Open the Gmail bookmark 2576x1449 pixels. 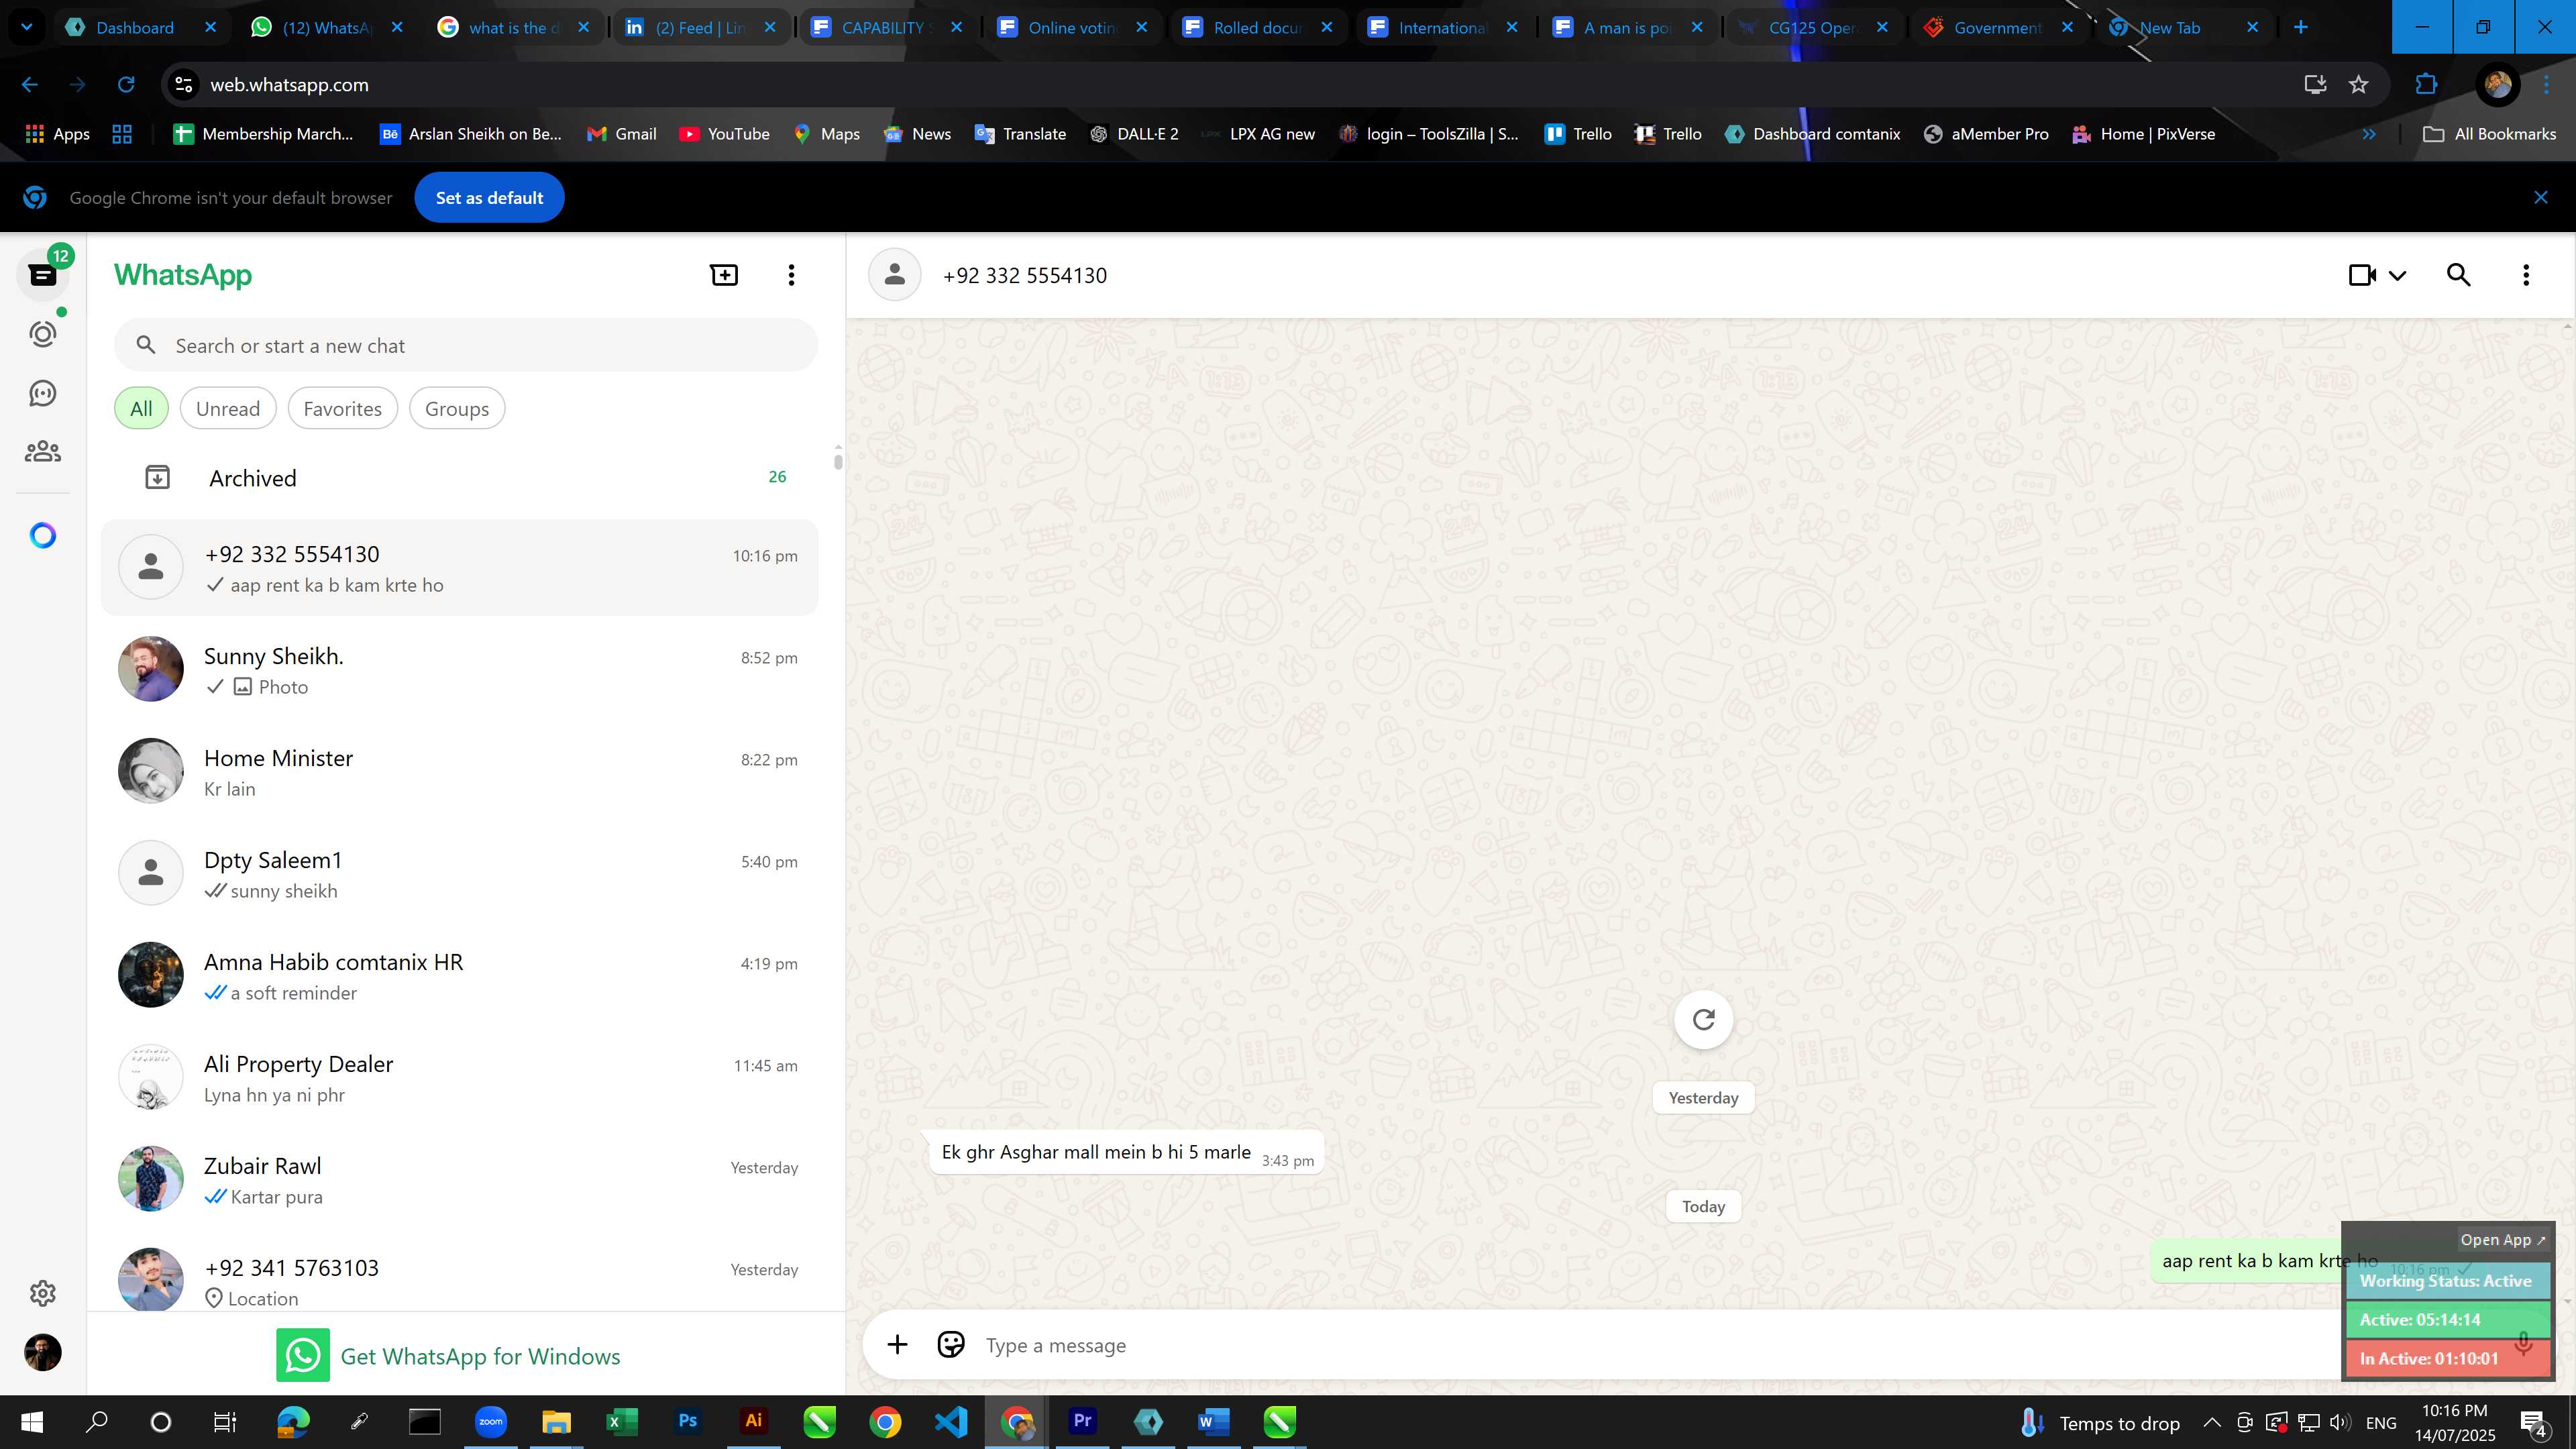click(622, 134)
